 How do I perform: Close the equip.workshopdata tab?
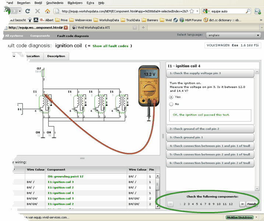click(x=66, y=28)
